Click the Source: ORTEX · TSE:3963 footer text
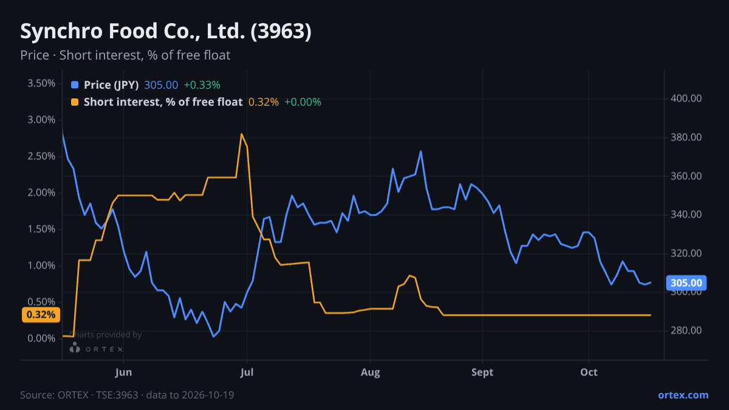The height and width of the screenshot is (410, 729). coord(127,395)
